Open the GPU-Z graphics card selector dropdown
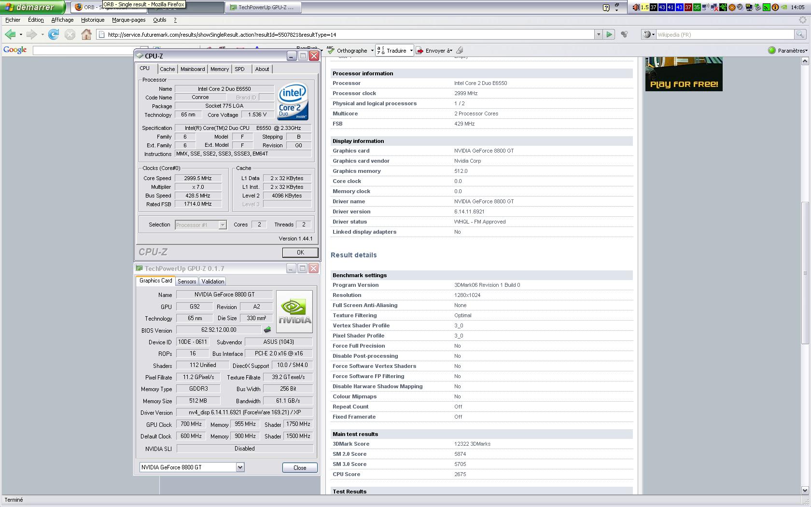 pos(240,467)
